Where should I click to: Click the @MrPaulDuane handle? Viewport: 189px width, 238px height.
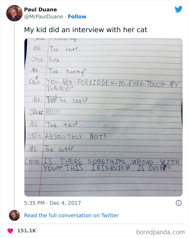43,17
